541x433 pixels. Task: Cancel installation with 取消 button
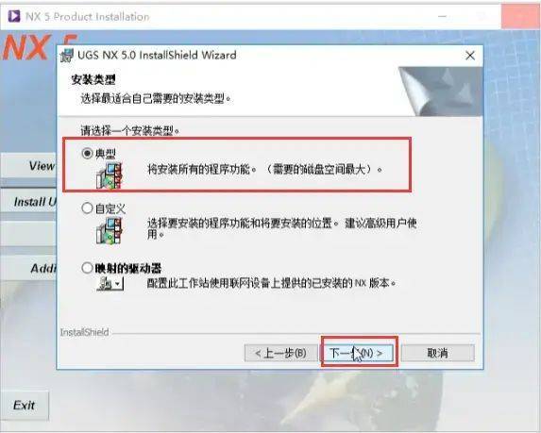click(437, 354)
